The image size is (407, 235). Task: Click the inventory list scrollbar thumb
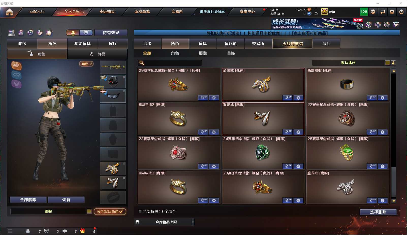tap(394, 182)
